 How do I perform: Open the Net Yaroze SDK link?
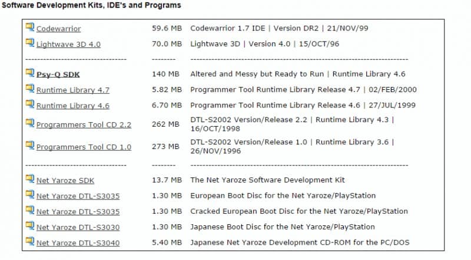(x=65, y=181)
